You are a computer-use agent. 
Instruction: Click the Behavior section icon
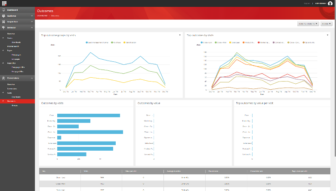click(3, 27)
